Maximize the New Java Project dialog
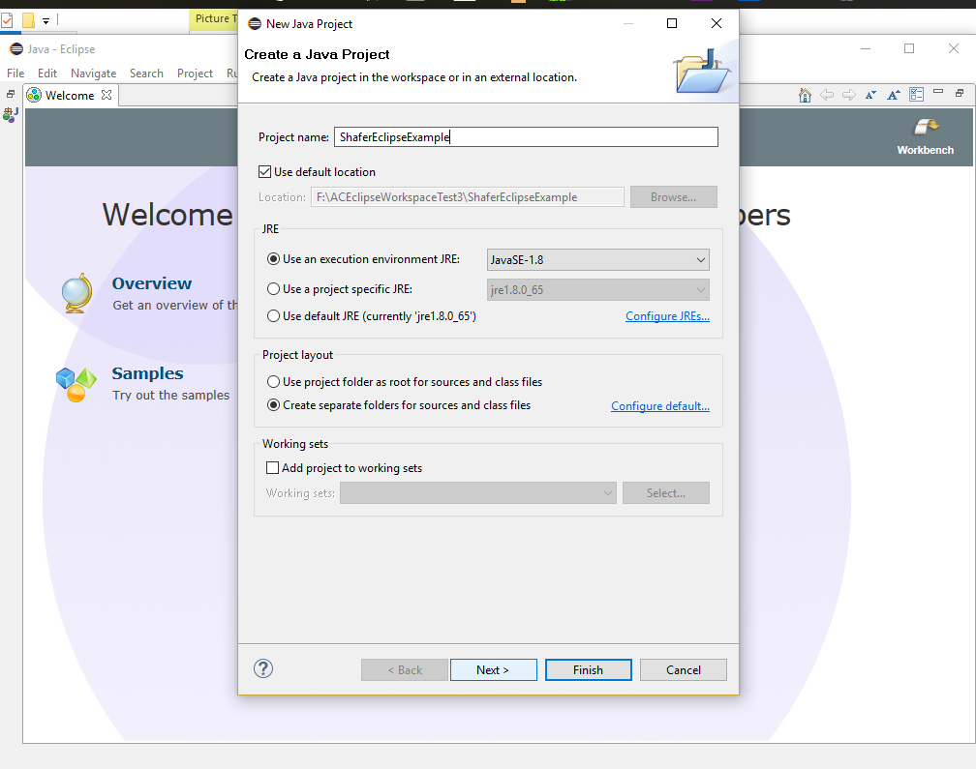 (672, 23)
